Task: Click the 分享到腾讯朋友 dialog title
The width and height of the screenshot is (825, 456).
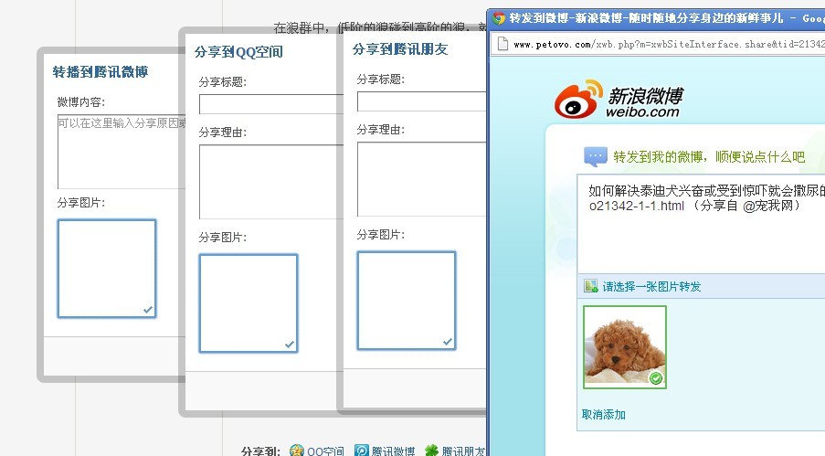Action: pos(400,49)
